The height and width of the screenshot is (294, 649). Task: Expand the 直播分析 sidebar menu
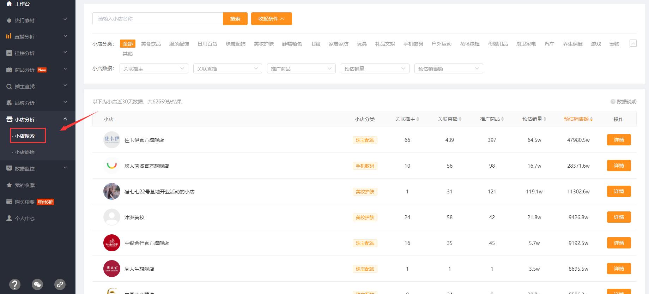coord(37,37)
